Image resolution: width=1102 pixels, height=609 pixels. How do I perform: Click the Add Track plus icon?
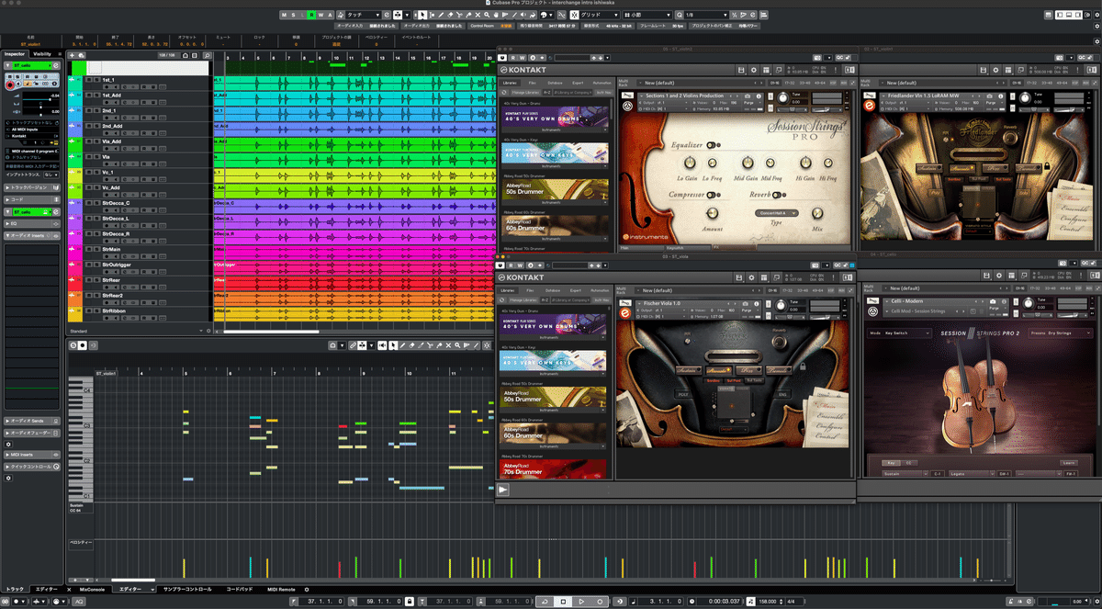point(73,55)
